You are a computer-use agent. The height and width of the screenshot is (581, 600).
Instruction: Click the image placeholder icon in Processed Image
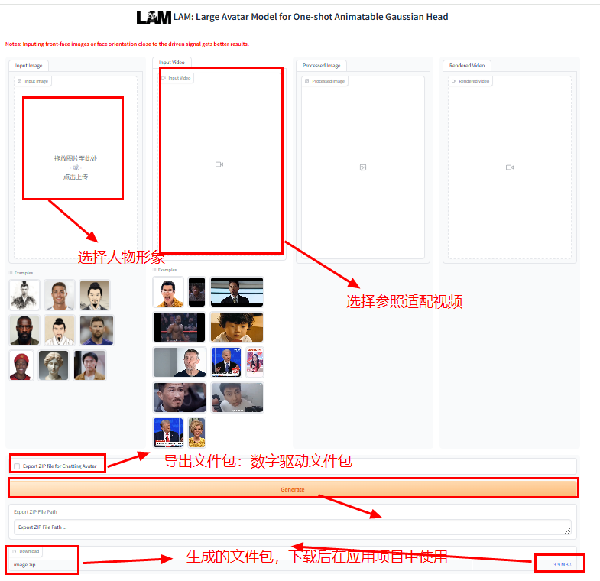click(363, 167)
